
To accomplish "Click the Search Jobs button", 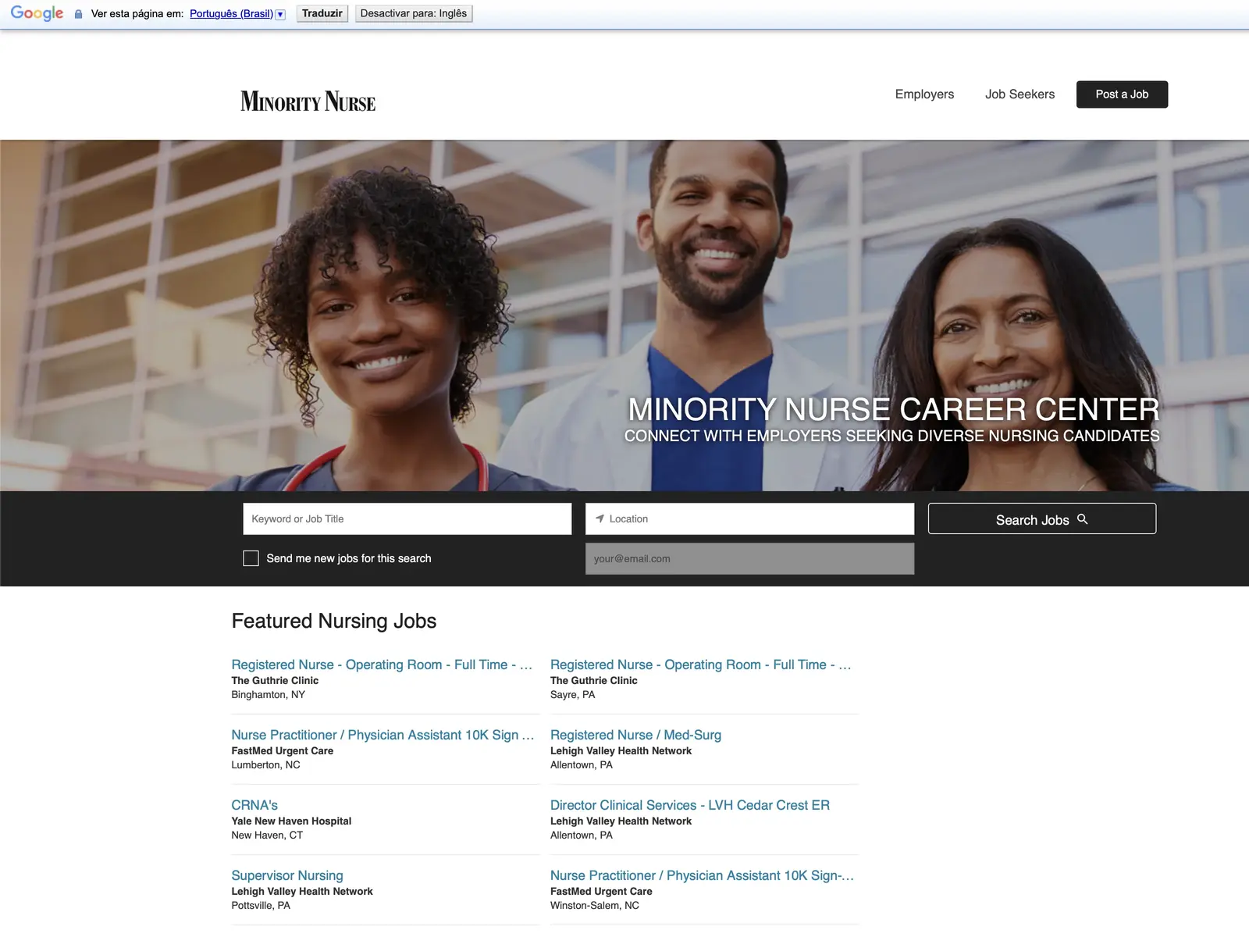I will coord(1042,519).
